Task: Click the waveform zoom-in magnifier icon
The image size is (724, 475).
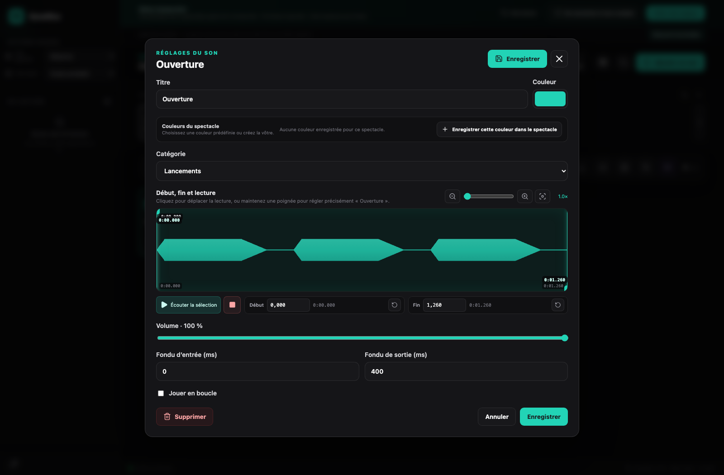Action: [525, 196]
